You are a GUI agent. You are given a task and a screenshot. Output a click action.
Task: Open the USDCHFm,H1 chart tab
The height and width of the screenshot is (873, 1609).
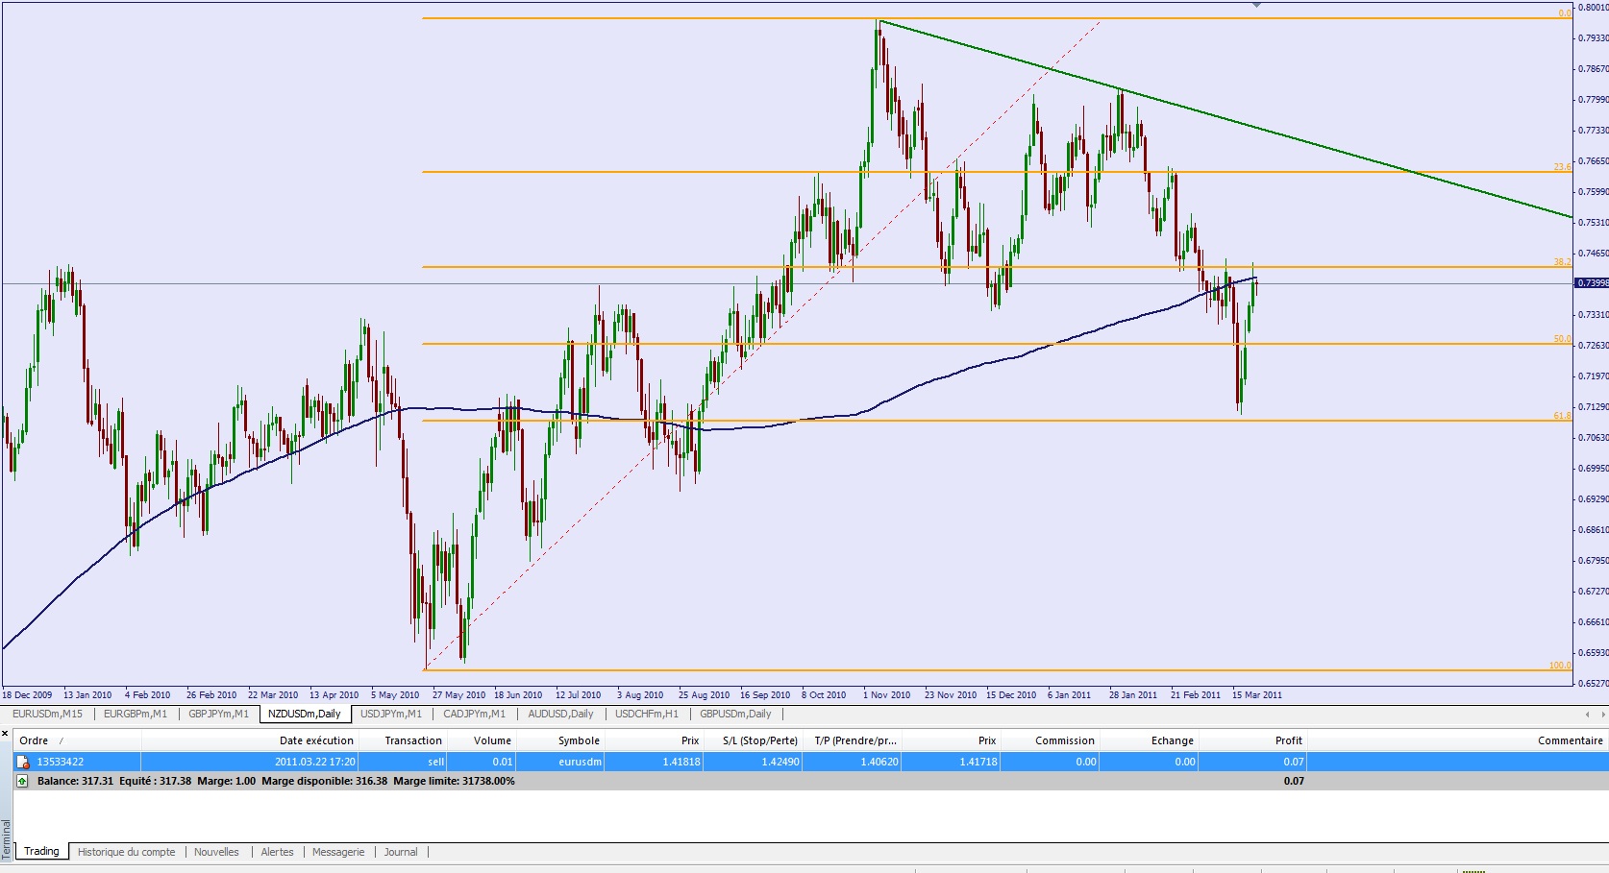pos(646,714)
